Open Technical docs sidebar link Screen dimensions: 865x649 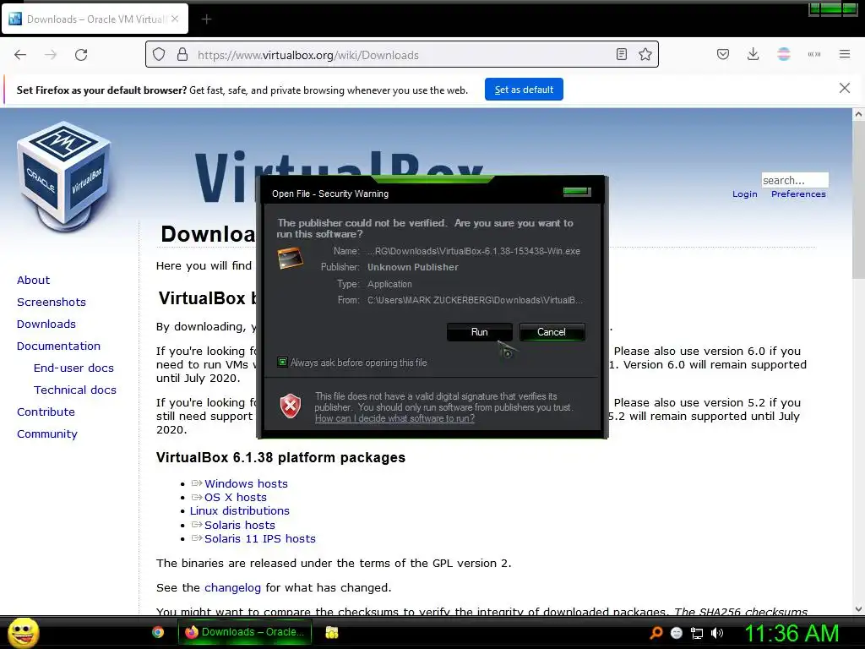pyautogui.click(x=75, y=390)
